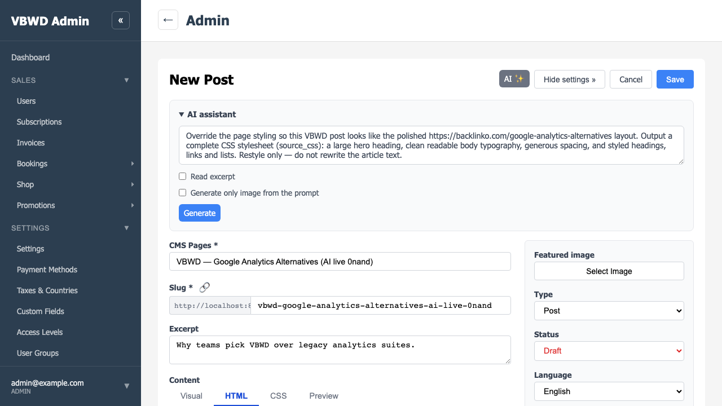Click the Select Image button

(609, 271)
